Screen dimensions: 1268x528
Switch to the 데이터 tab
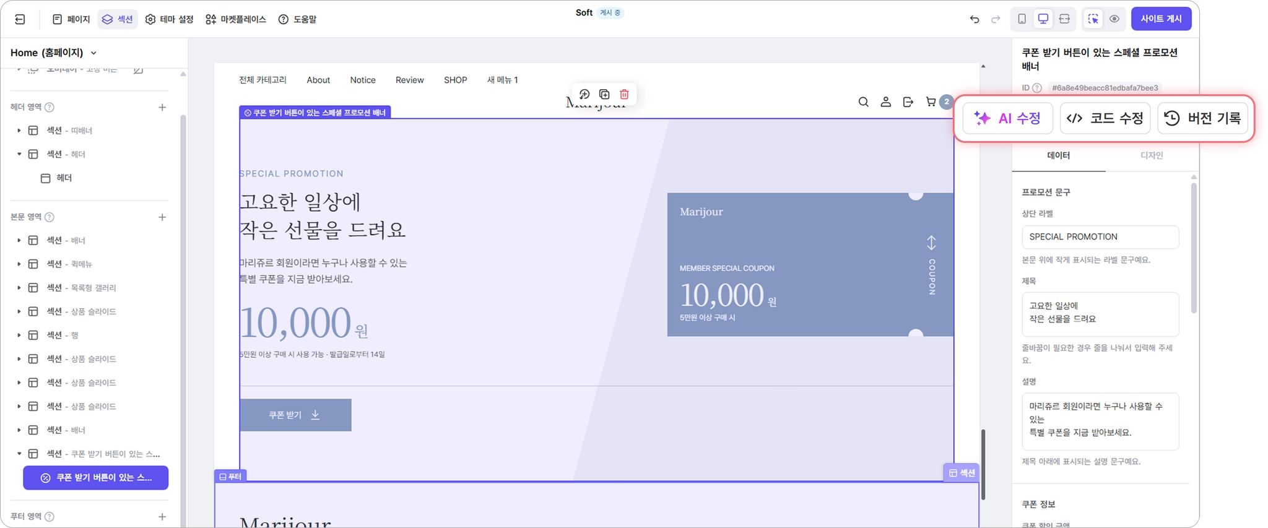1059,155
